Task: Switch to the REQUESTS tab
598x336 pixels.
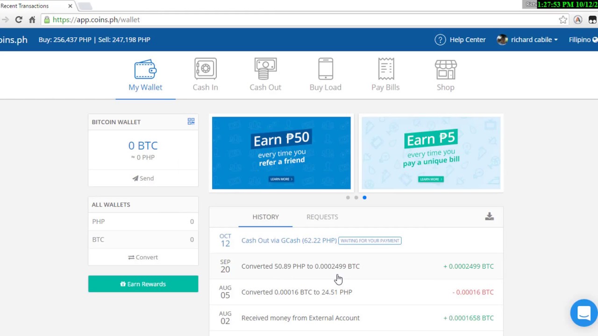Action: click(x=322, y=217)
